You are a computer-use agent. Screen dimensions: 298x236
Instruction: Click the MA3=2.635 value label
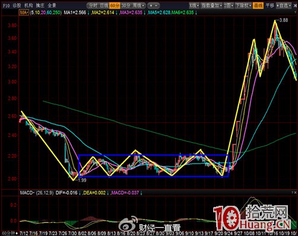tap(131, 12)
